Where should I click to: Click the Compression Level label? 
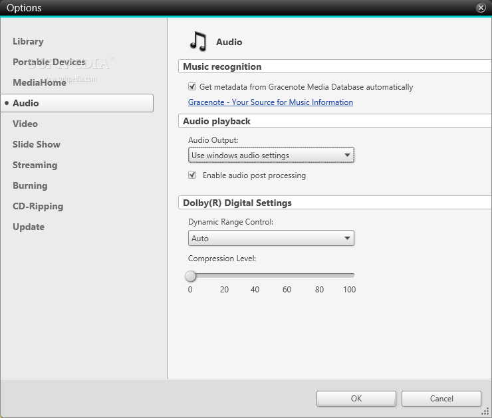click(x=222, y=259)
